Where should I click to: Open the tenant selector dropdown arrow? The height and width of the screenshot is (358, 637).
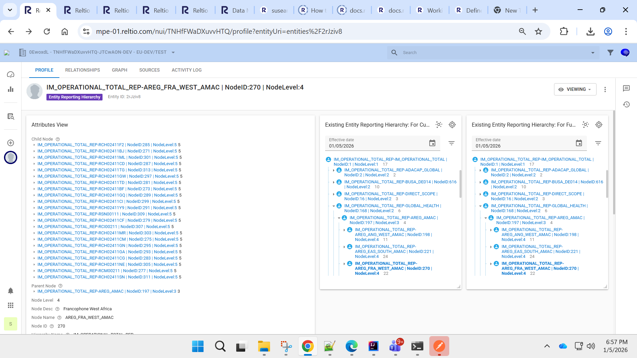[x=173, y=52]
